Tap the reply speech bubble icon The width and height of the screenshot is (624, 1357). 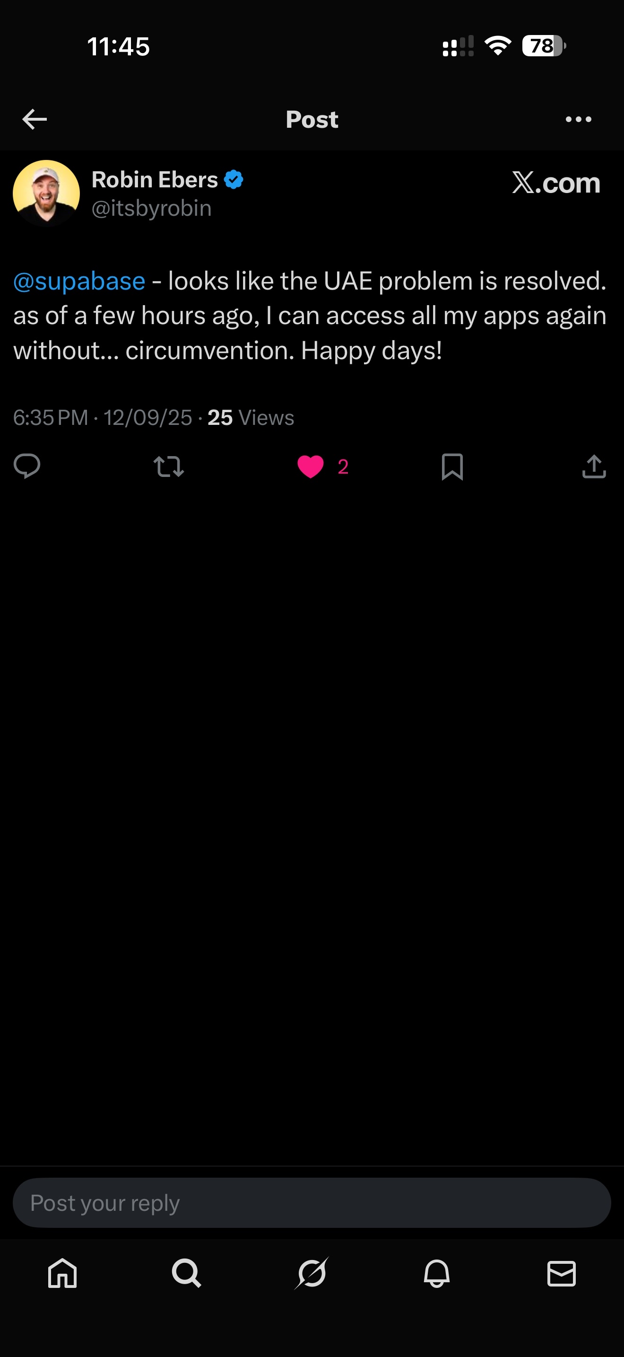click(x=27, y=466)
